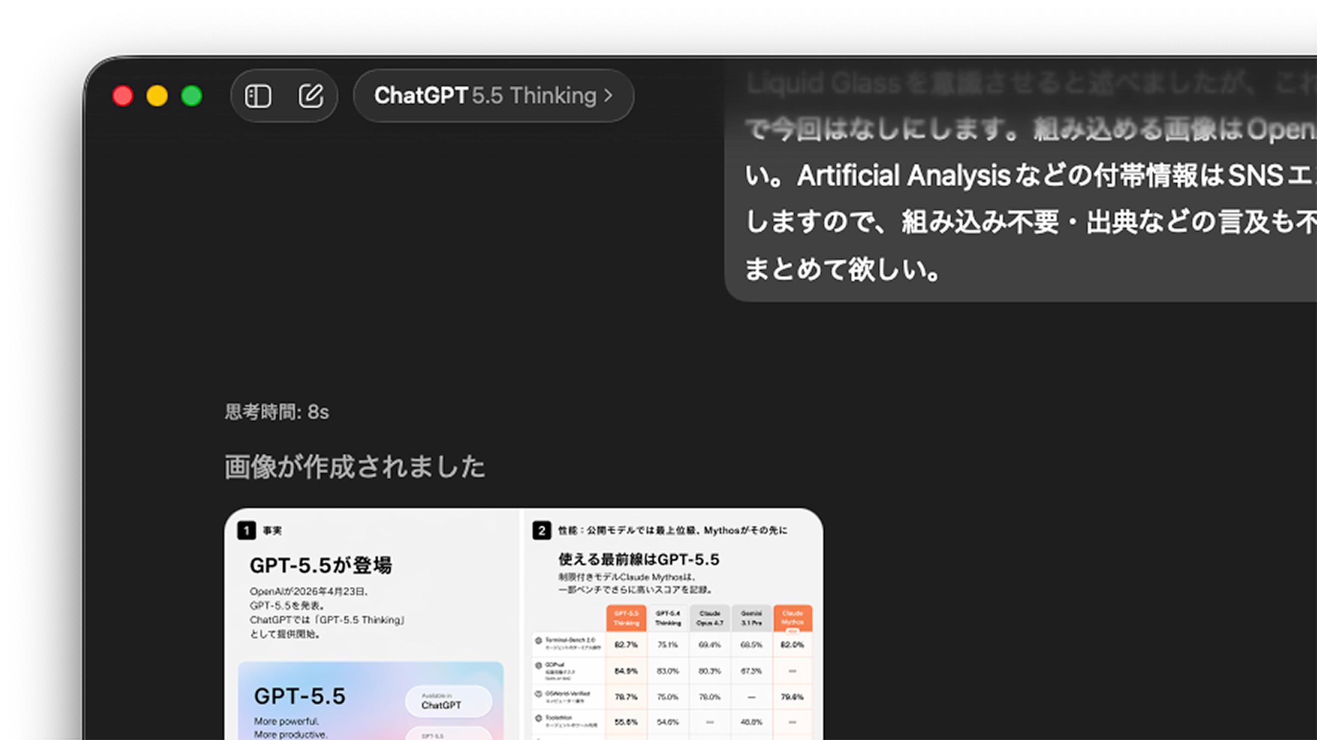Toggle the sidebar panel icon
The image size is (1317, 740).
coord(258,96)
